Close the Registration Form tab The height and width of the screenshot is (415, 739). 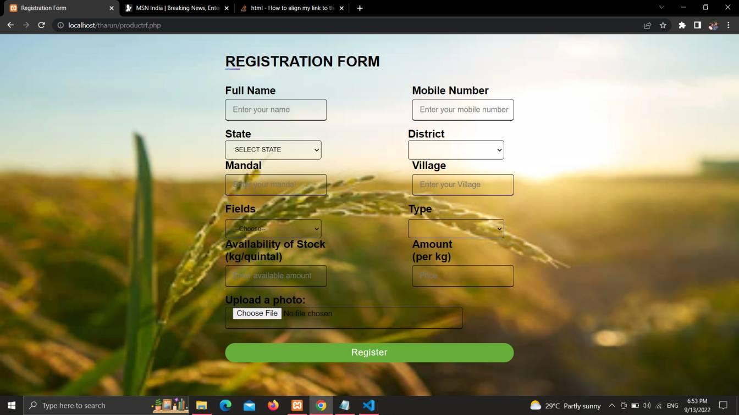coord(112,8)
